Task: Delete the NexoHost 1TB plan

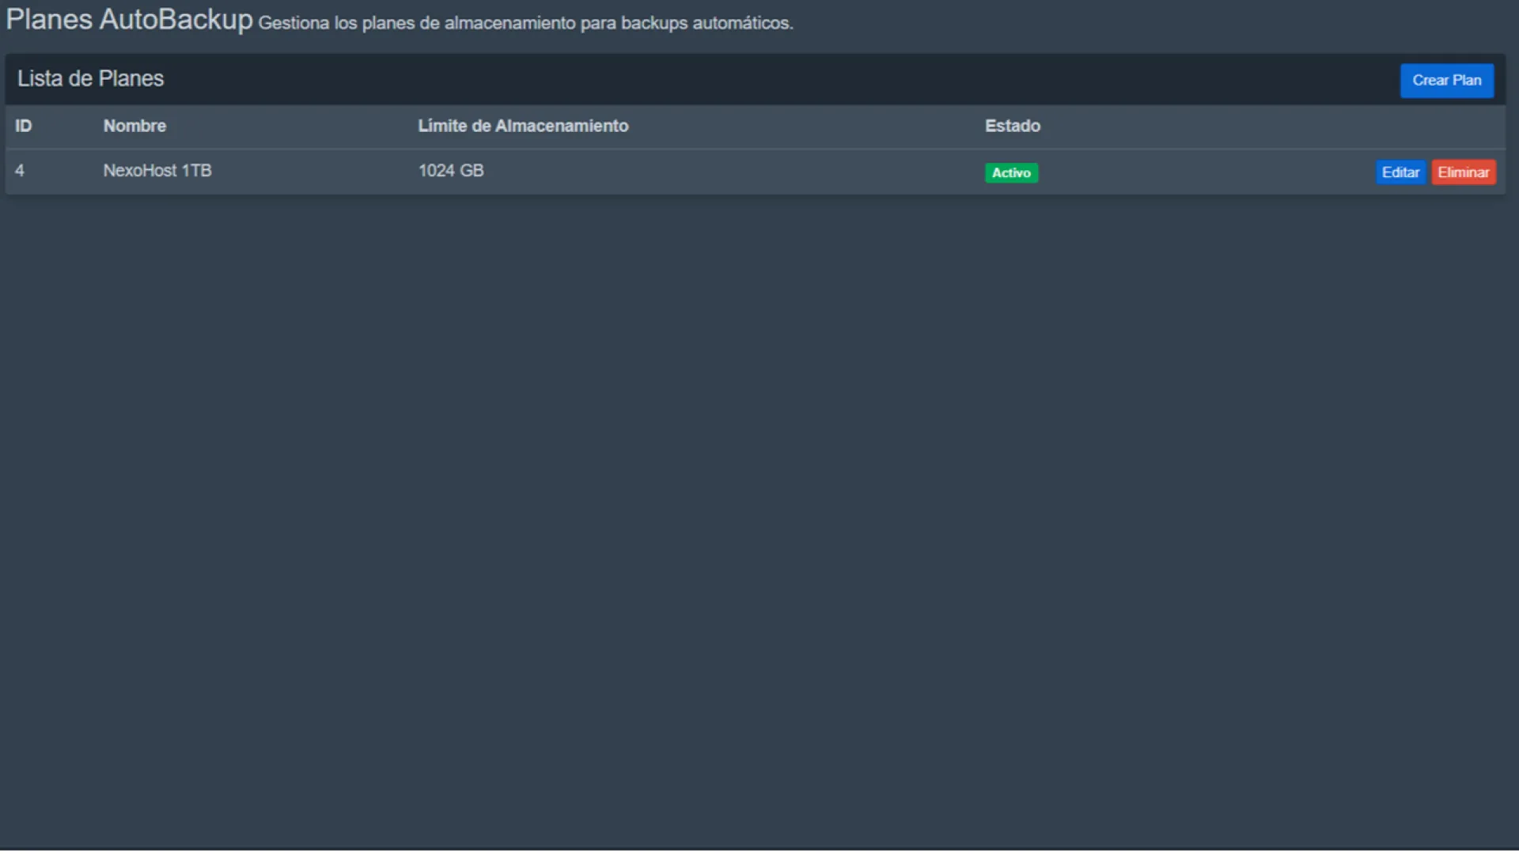Action: [1463, 172]
